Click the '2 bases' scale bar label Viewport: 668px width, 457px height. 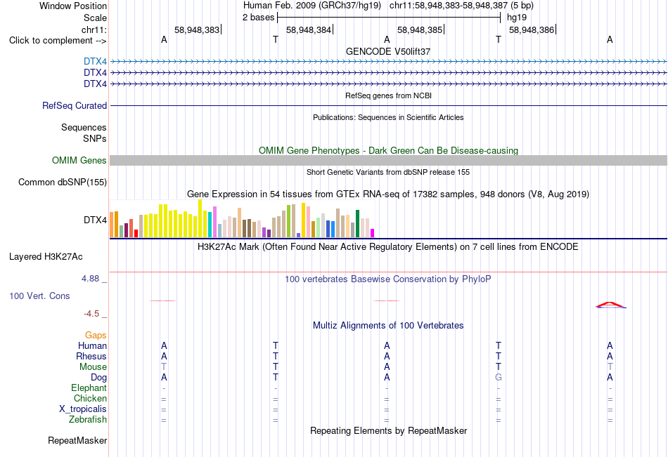click(x=259, y=18)
